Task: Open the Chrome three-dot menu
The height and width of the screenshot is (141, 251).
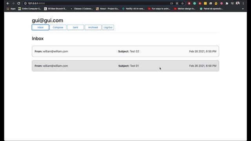Action: 243,4
